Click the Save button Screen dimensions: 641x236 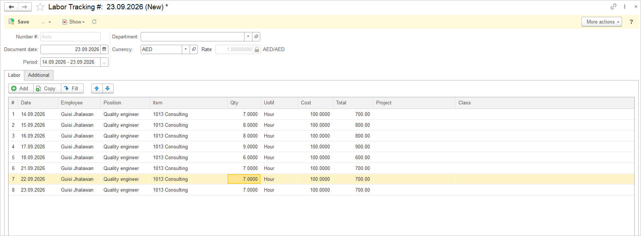tap(19, 22)
